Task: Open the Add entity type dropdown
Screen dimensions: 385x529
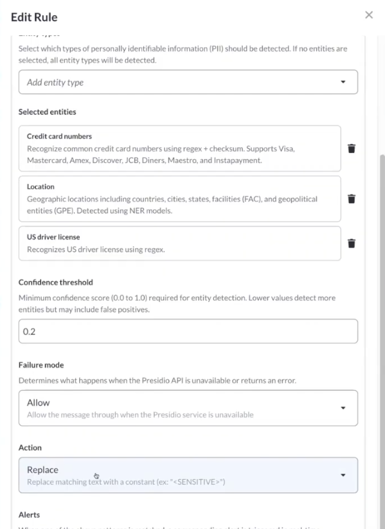Action: [x=188, y=82]
